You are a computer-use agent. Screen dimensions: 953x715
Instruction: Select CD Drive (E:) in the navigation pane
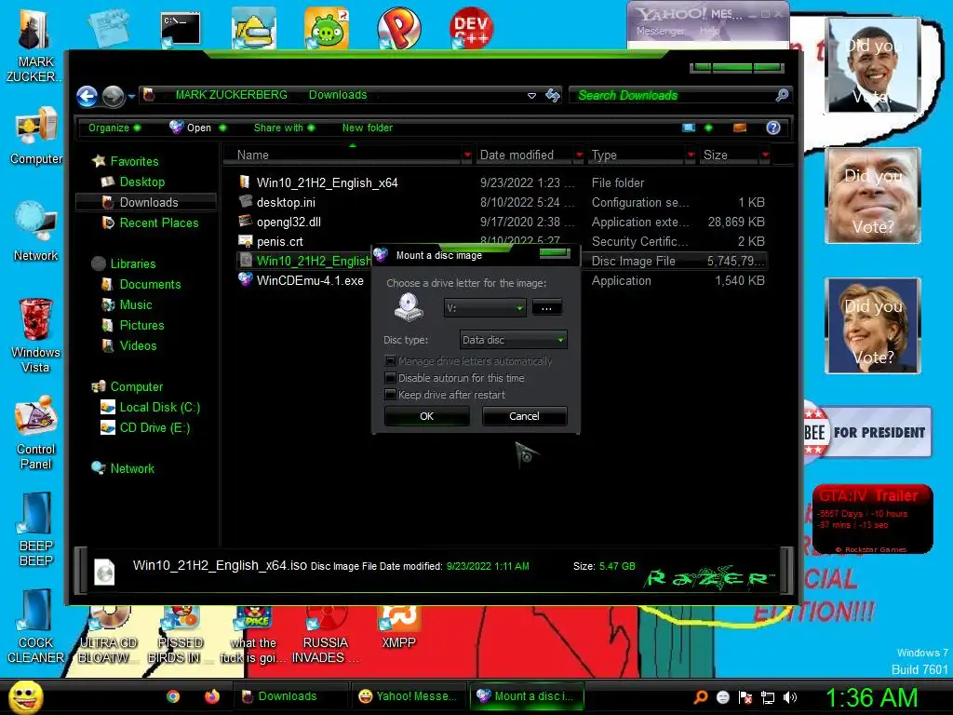coord(155,428)
